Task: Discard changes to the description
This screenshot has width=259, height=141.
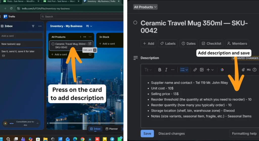Action: [172, 133]
